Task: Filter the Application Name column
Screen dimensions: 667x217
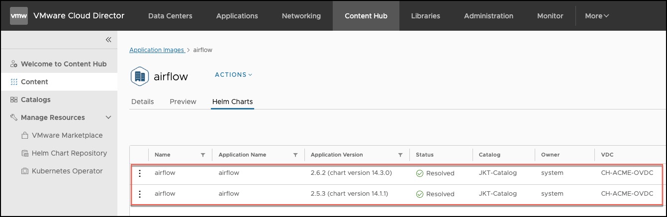Action: 295,155
